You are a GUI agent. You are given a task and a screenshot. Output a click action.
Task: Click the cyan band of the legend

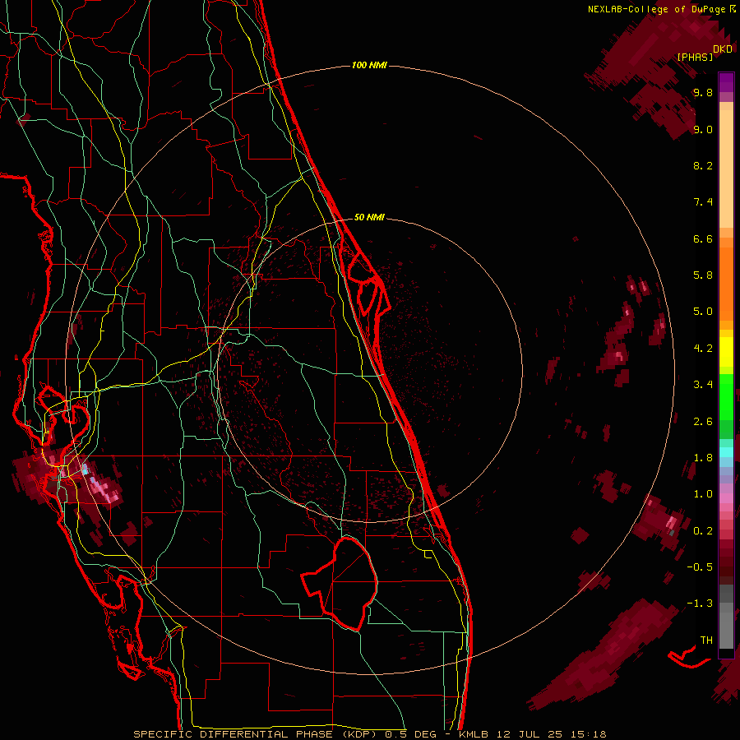[726, 451]
